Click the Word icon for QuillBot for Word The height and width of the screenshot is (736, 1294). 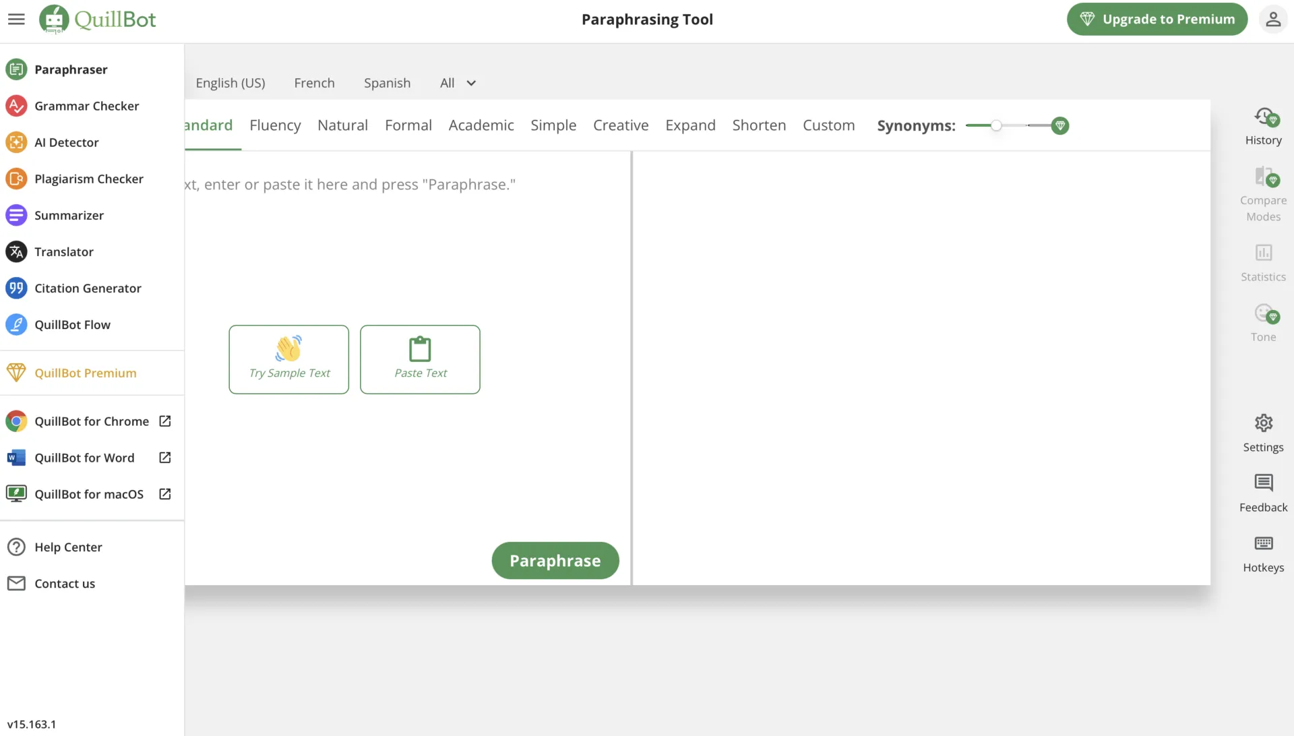pyautogui.click(x=16, y=458)
